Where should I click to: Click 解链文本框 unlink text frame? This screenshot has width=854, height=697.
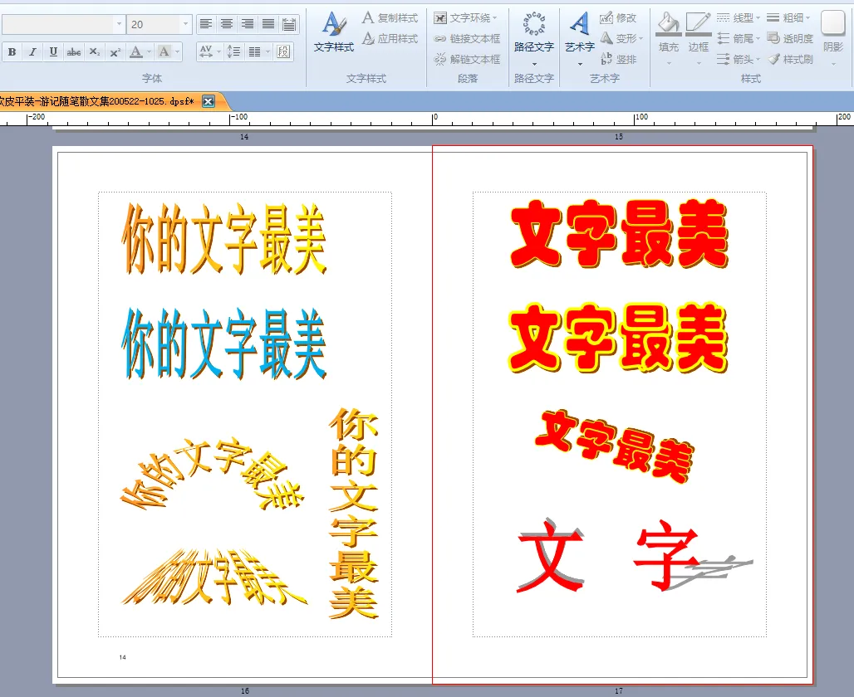(x=468, y=59)
